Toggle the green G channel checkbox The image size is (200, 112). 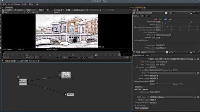pos(161,19)
